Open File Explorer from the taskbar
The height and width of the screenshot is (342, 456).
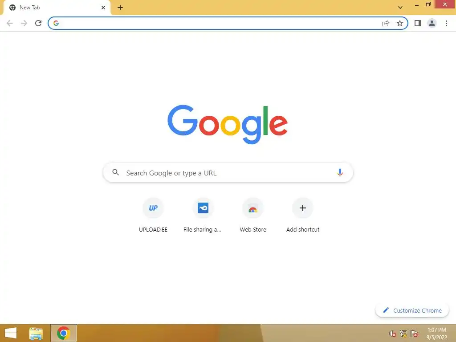coord(36,333)
